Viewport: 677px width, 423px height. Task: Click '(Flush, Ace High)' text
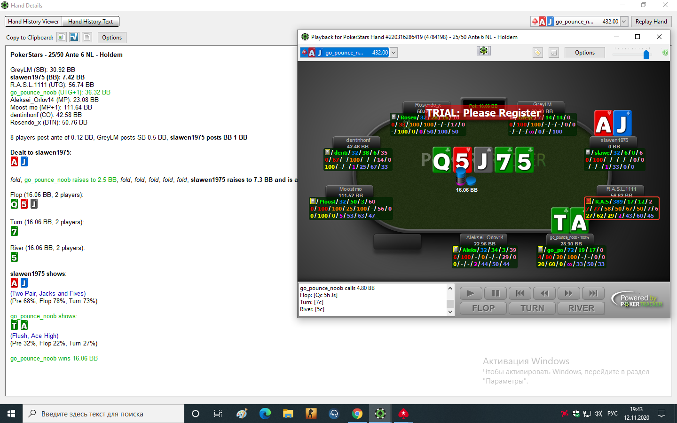tap(34, 336)
